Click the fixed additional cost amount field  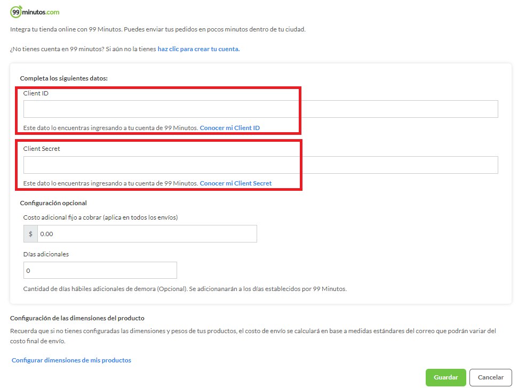147,234
